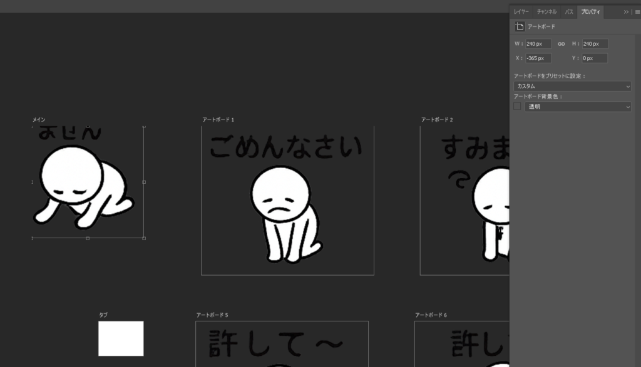The width and height of the screenshot is (641, 367).
Task: Open the Properties panel menu icon
Action: pyautogui.click(x=637, y=12)
